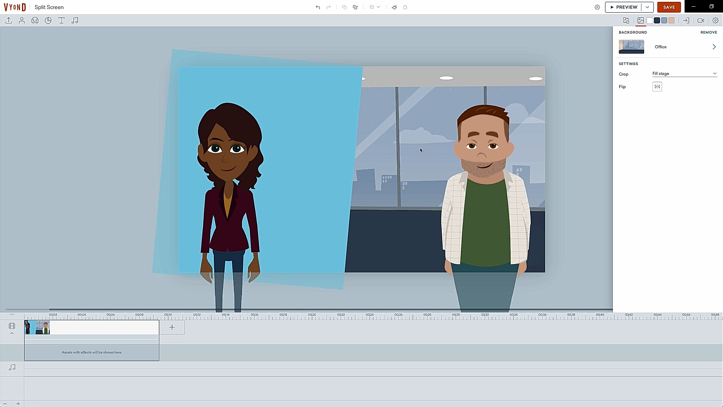Click the Undo arrow
The image size is (723, 407).
pyautogui.click(x=318, y=7)
